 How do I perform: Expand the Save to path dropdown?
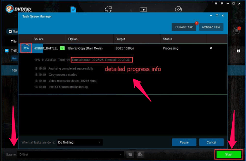[121, 154]
